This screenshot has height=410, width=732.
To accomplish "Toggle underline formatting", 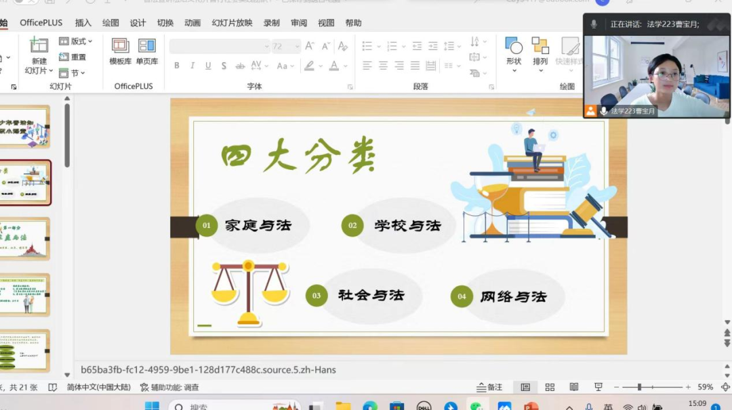I will tap(208, 66).
